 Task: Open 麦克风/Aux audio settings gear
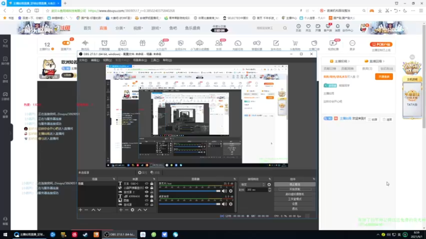coord(231,191)
